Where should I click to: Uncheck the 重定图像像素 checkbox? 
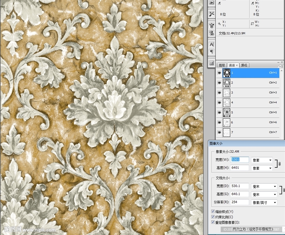click(x=213, y=222)
